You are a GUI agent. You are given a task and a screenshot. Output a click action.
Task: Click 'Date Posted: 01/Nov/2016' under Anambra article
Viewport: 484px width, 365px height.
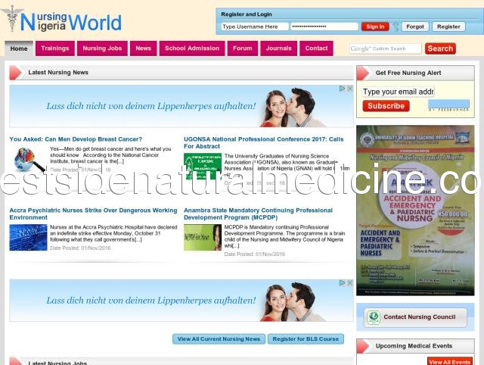coord(255,254)
